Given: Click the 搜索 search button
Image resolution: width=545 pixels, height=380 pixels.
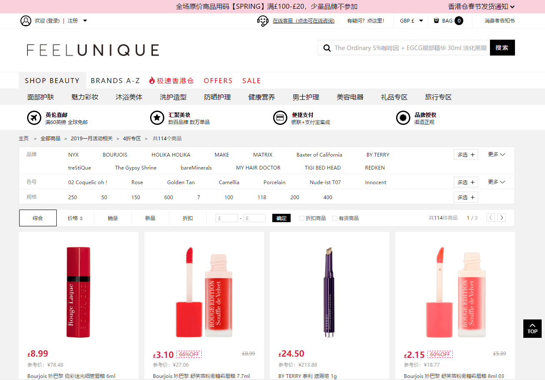Looking at the screenshot, I should pyautogui.click(x=502, y=48).
